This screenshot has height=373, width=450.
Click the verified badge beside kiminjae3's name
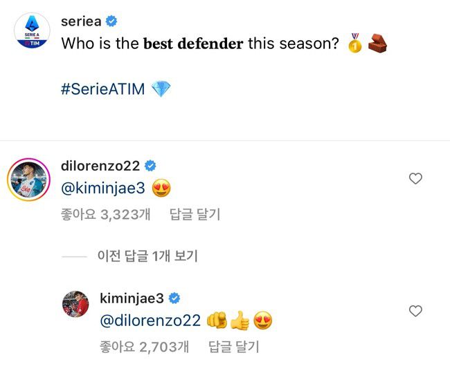(x=175, y=298)
